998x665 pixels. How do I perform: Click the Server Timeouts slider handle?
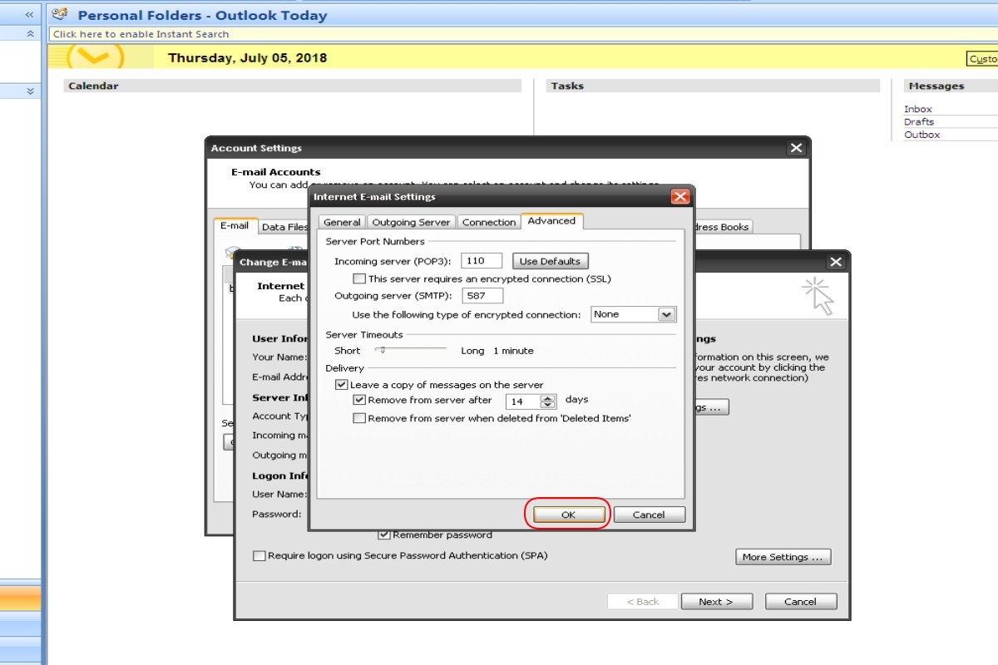click(382, 350)
